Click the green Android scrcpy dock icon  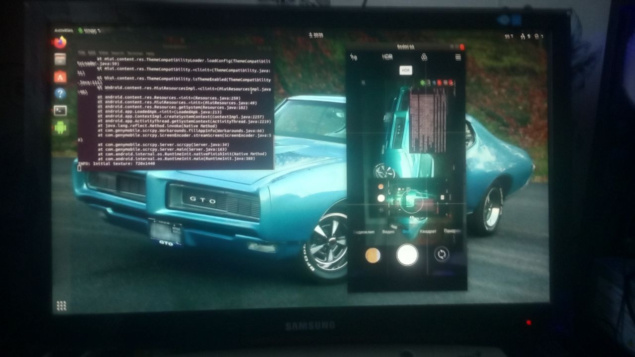coord(60,127)
